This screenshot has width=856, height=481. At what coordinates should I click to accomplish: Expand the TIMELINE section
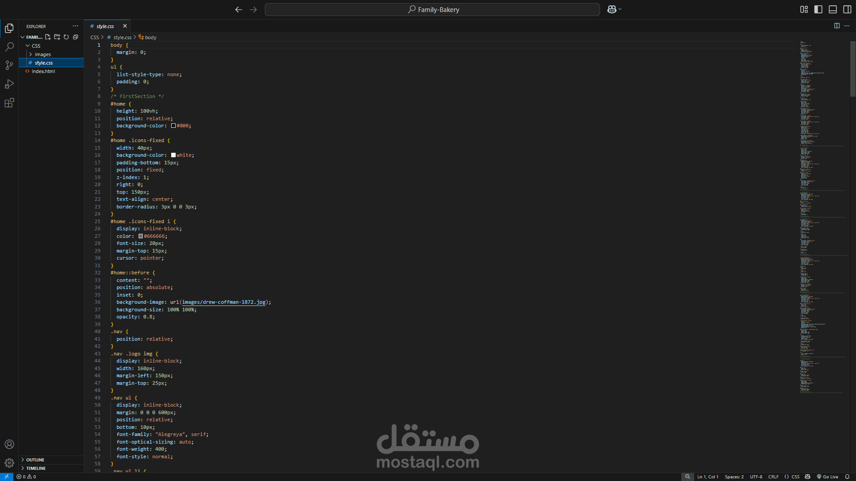click(x=36, y=468)
